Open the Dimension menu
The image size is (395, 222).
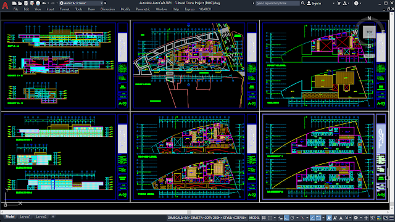(x=107, y=9)
